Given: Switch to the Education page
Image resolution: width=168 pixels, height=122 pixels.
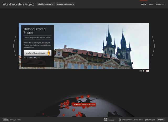Looking at the screenshot, I should click(x=160, y=4).
